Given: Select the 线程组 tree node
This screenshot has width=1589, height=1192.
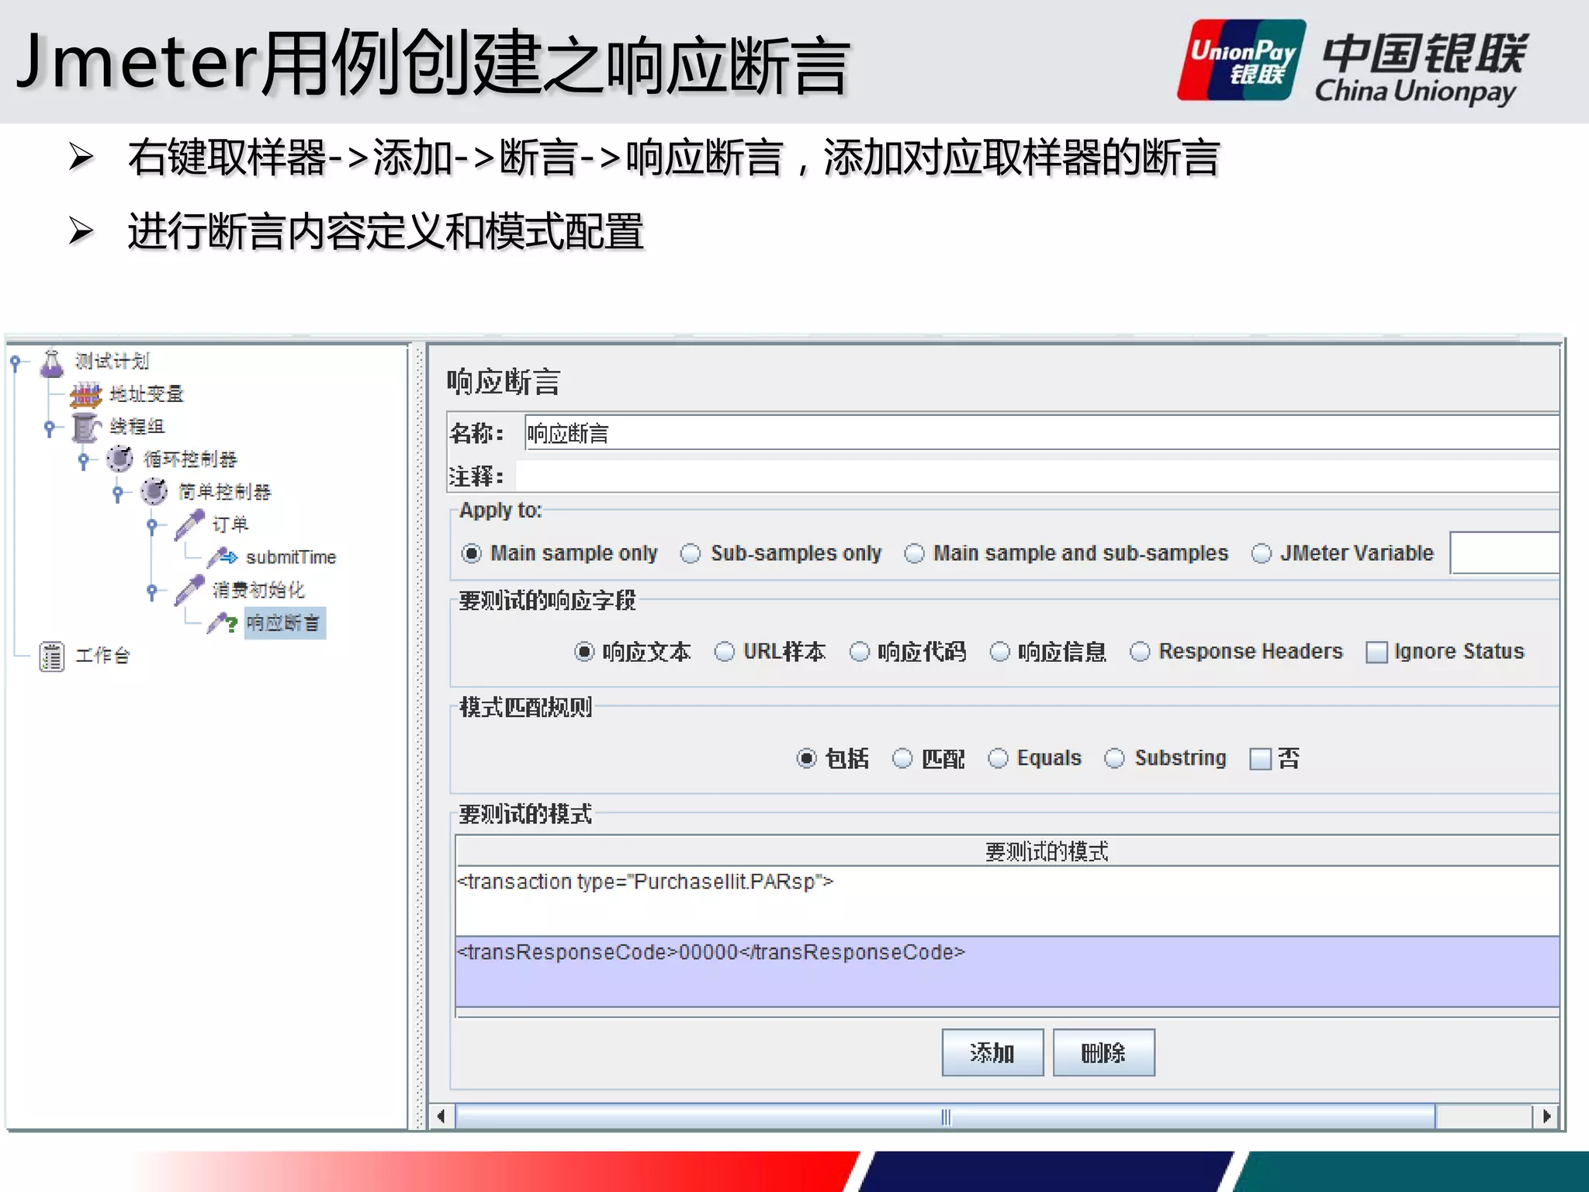Looking at the screenshot, I should click(137, 427).
